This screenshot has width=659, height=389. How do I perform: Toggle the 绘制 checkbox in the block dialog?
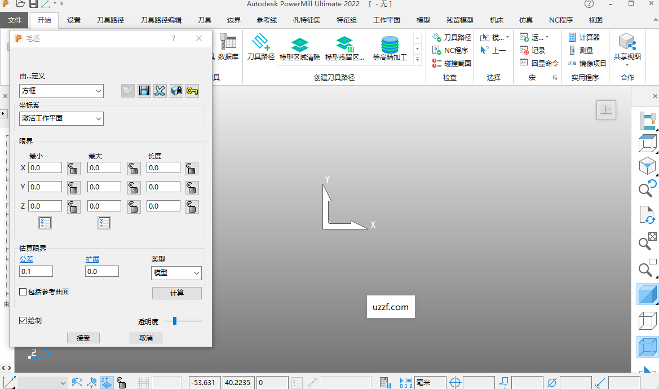coord(23,320)
